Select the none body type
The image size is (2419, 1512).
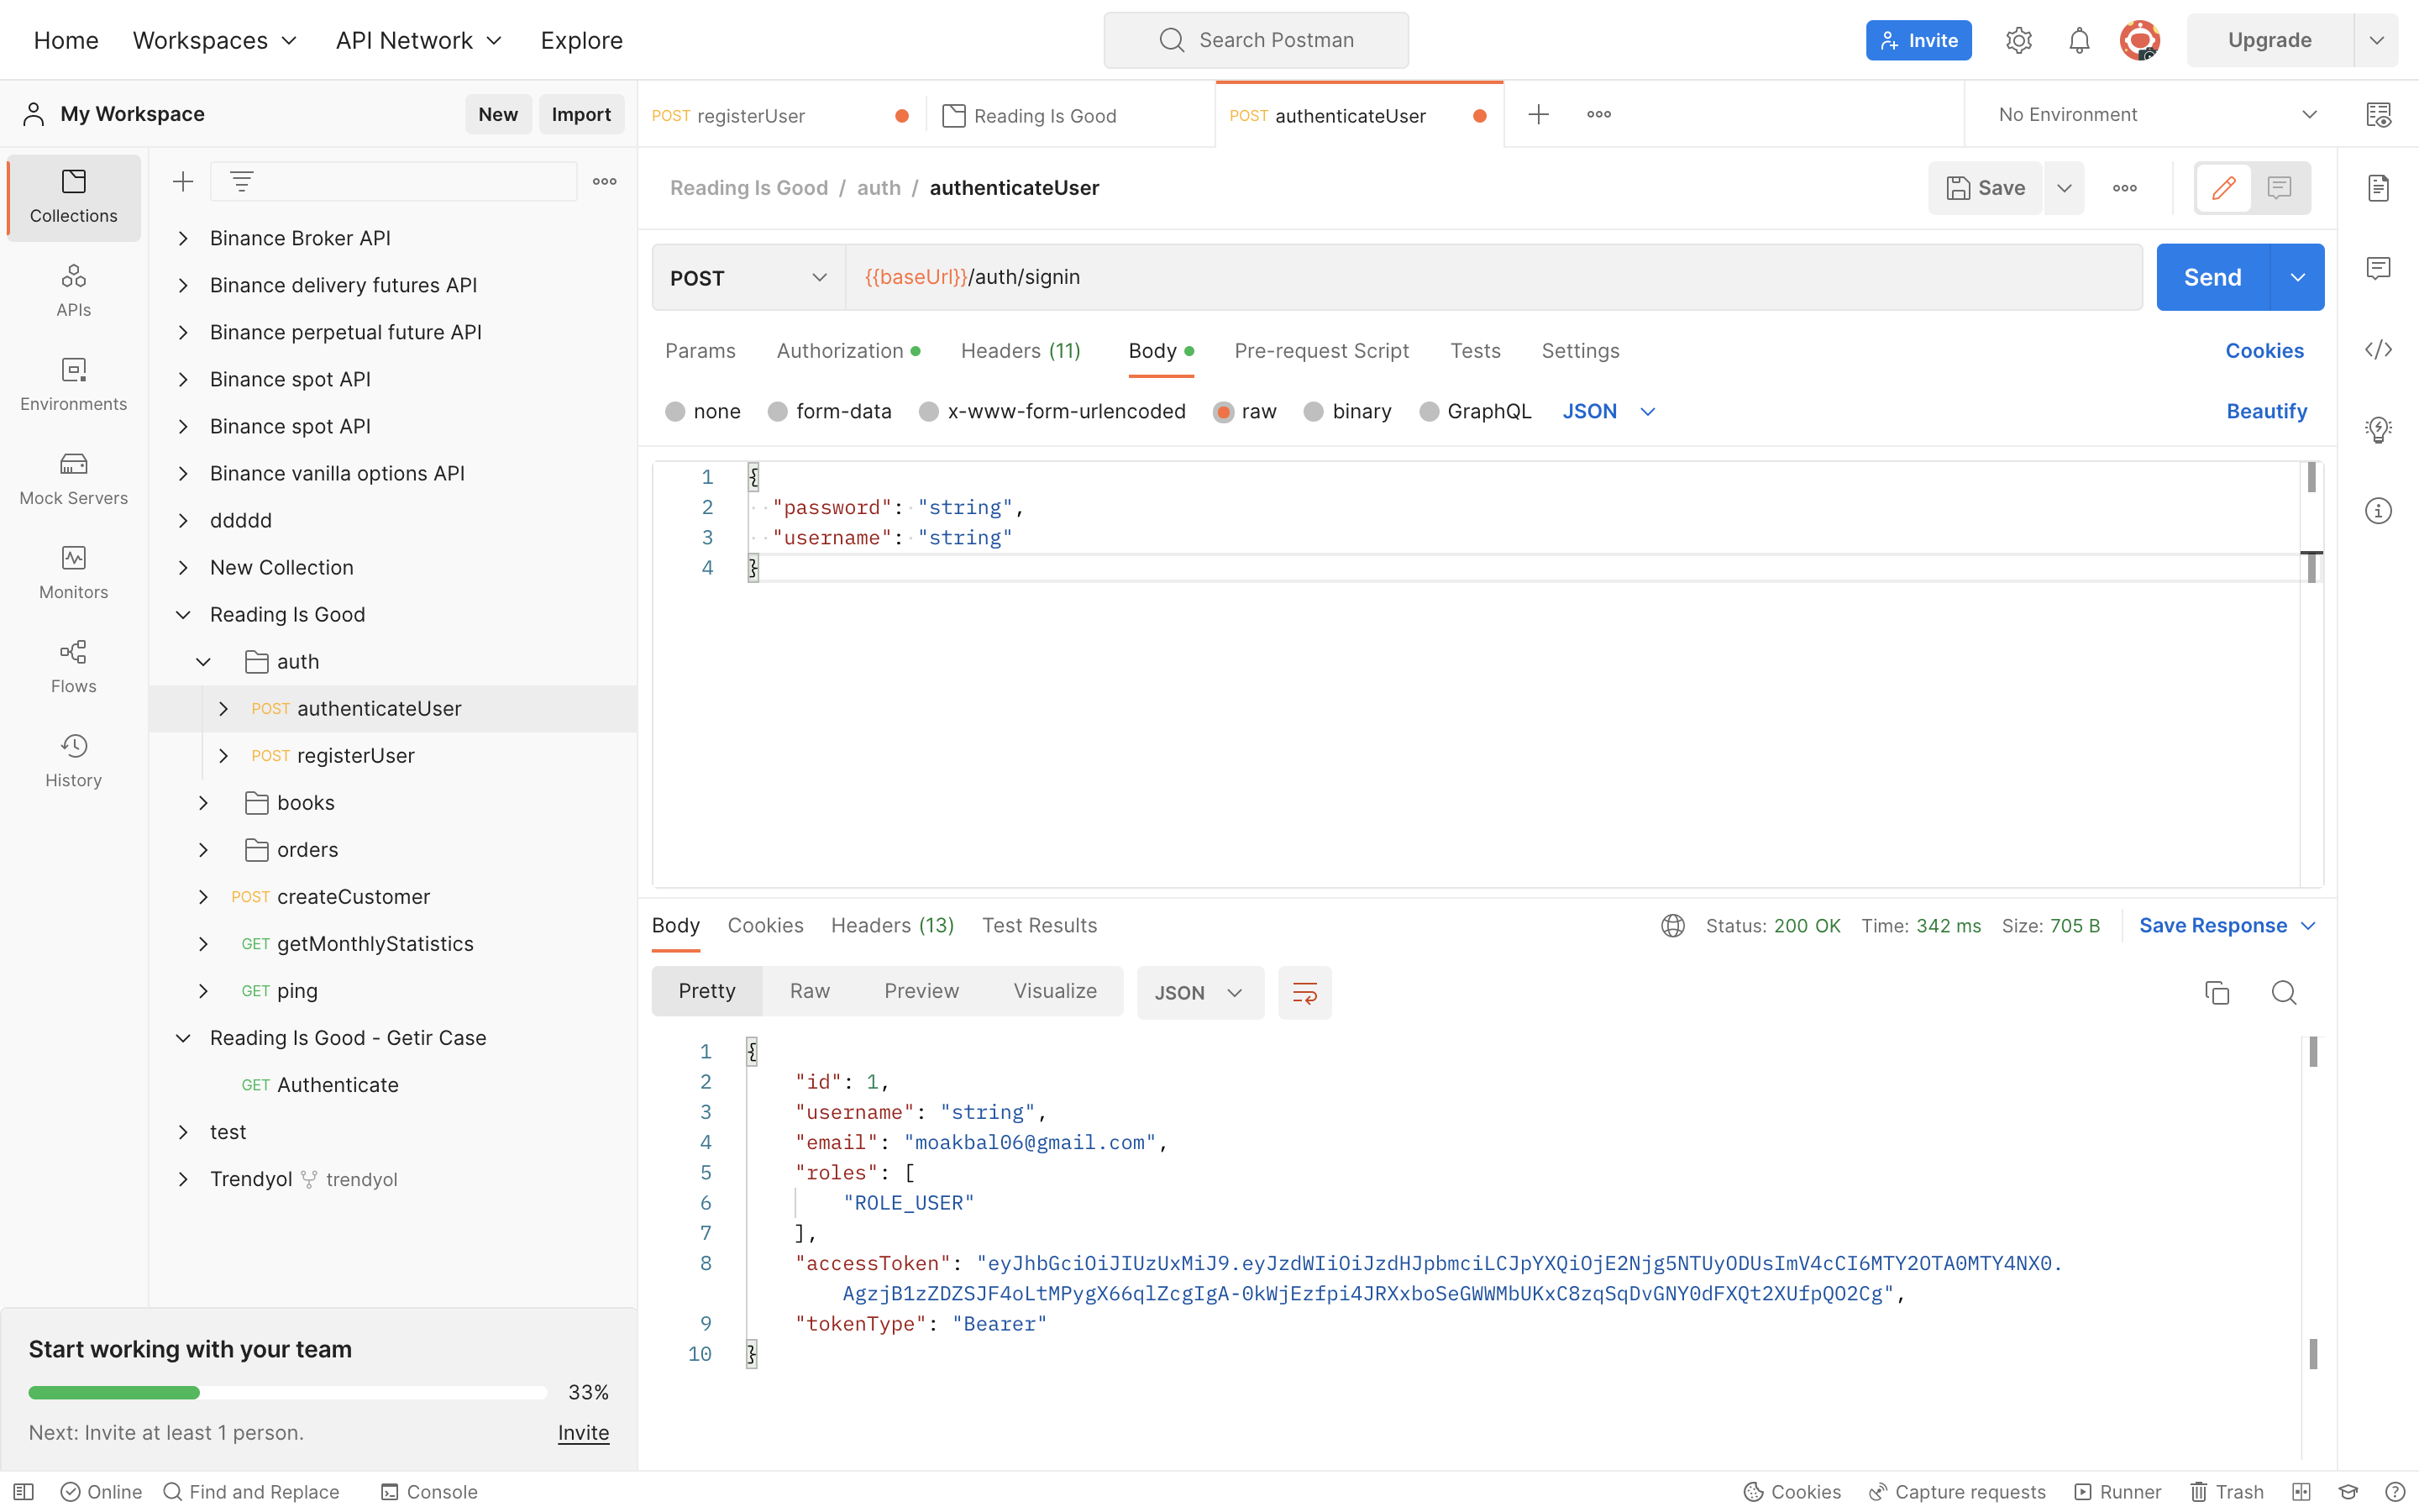coord(703,411)
